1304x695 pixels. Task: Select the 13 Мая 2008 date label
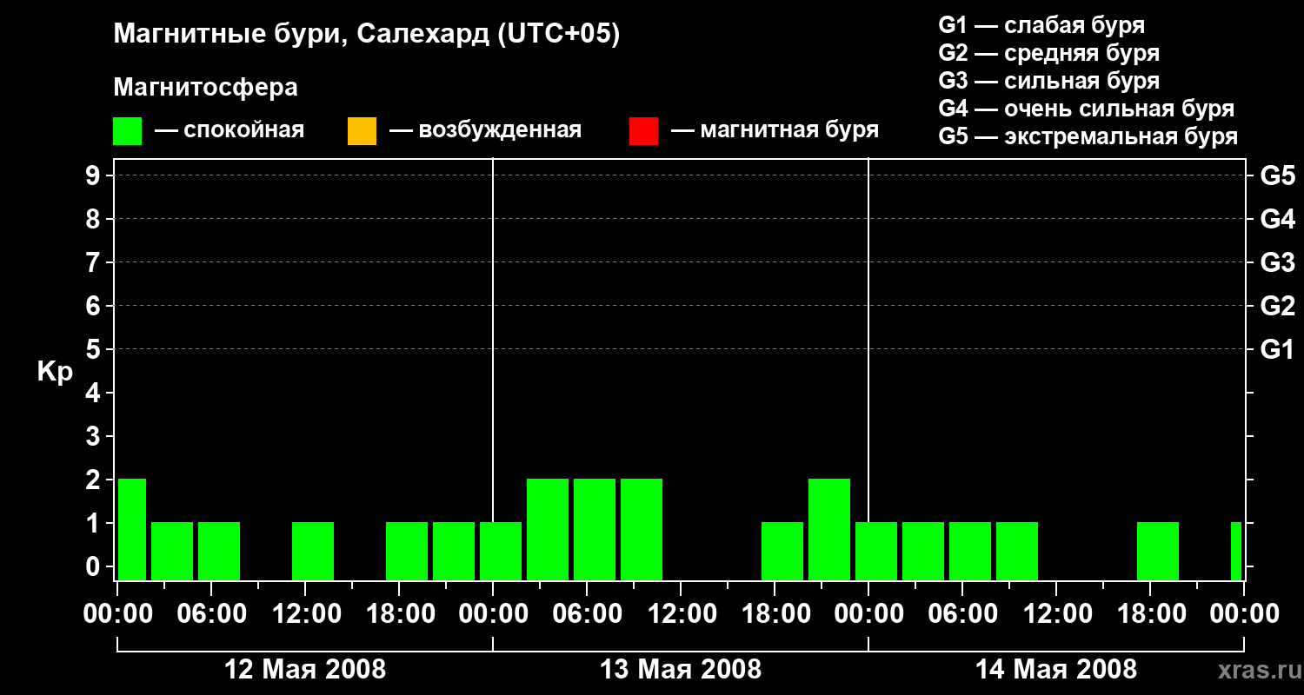(681, 670)
